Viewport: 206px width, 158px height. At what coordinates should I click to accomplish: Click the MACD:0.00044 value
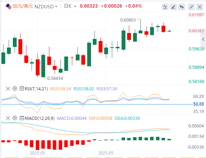click(x=72, y=118)
